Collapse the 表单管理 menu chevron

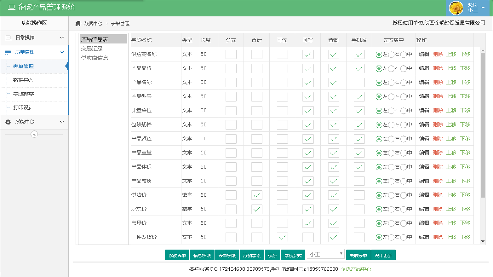click(x=62, y=52)
